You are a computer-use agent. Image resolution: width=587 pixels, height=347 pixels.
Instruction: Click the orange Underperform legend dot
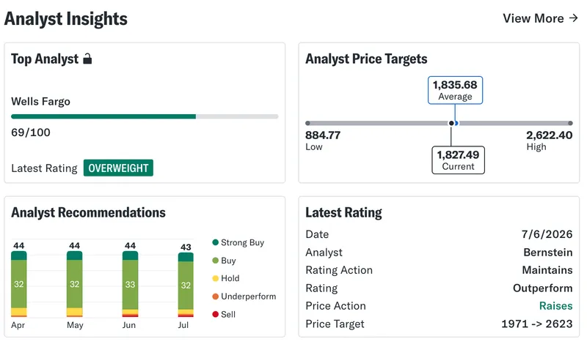click(215, 296)
